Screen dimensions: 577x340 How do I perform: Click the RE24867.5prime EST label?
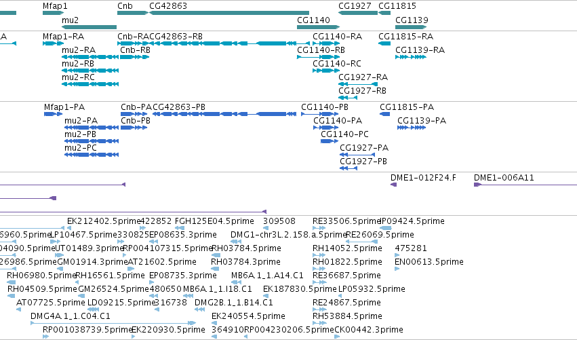[x=346, y=303]
